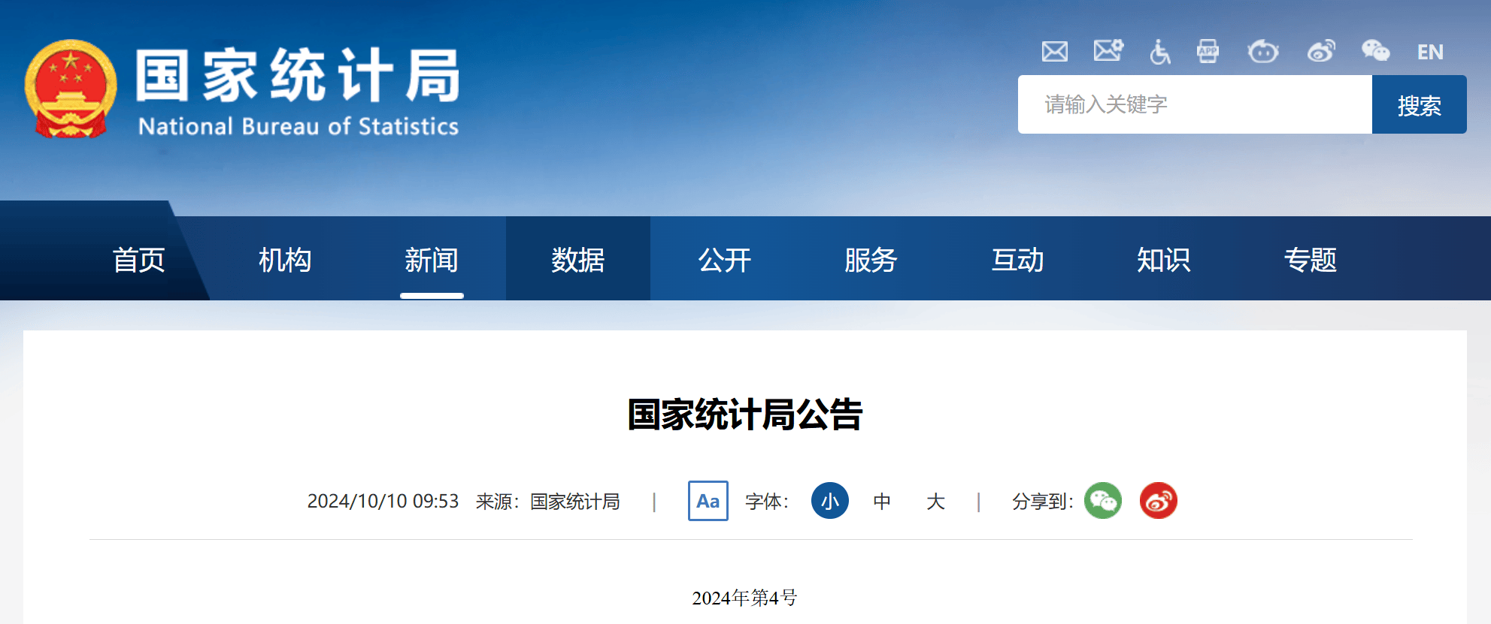
Task: Open the 机构 navigation menu
Action: tap(285, 260)
